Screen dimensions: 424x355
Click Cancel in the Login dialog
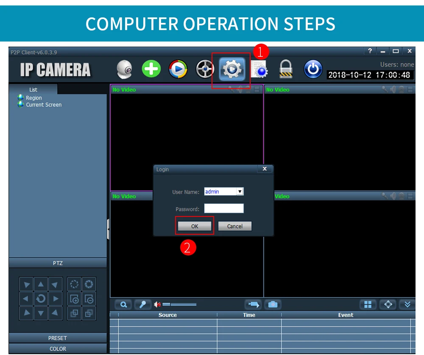tap(235, 226)
